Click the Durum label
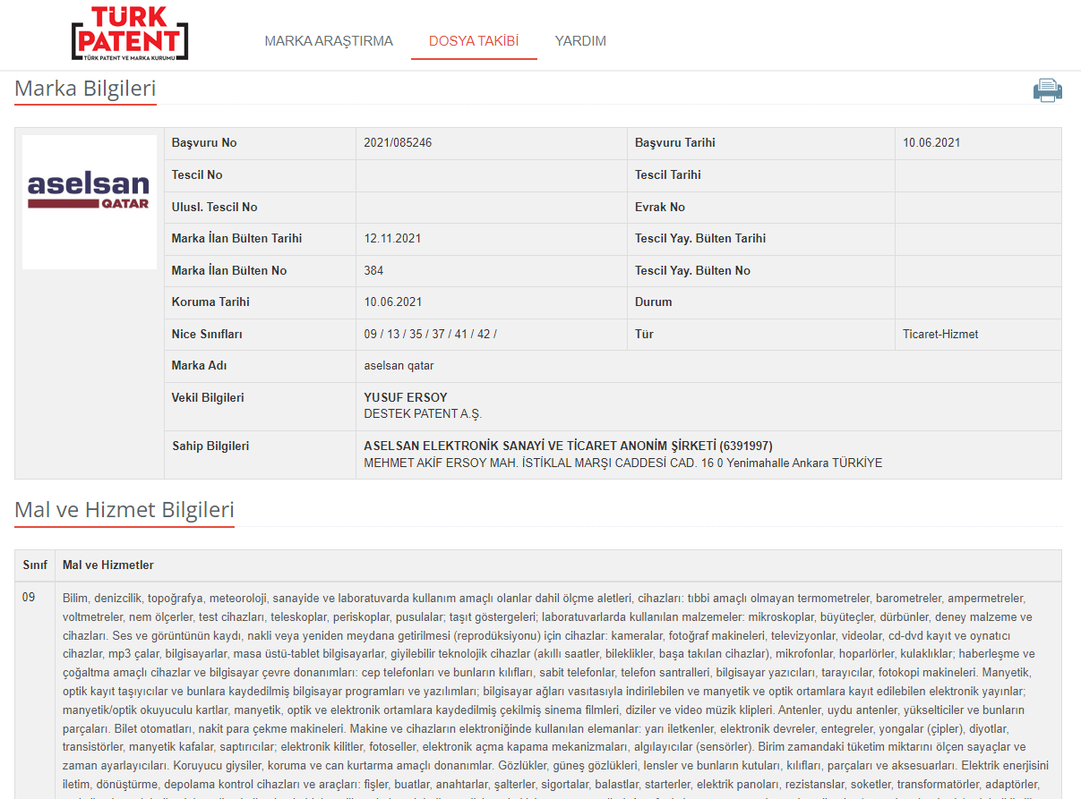 coord(653,302)
